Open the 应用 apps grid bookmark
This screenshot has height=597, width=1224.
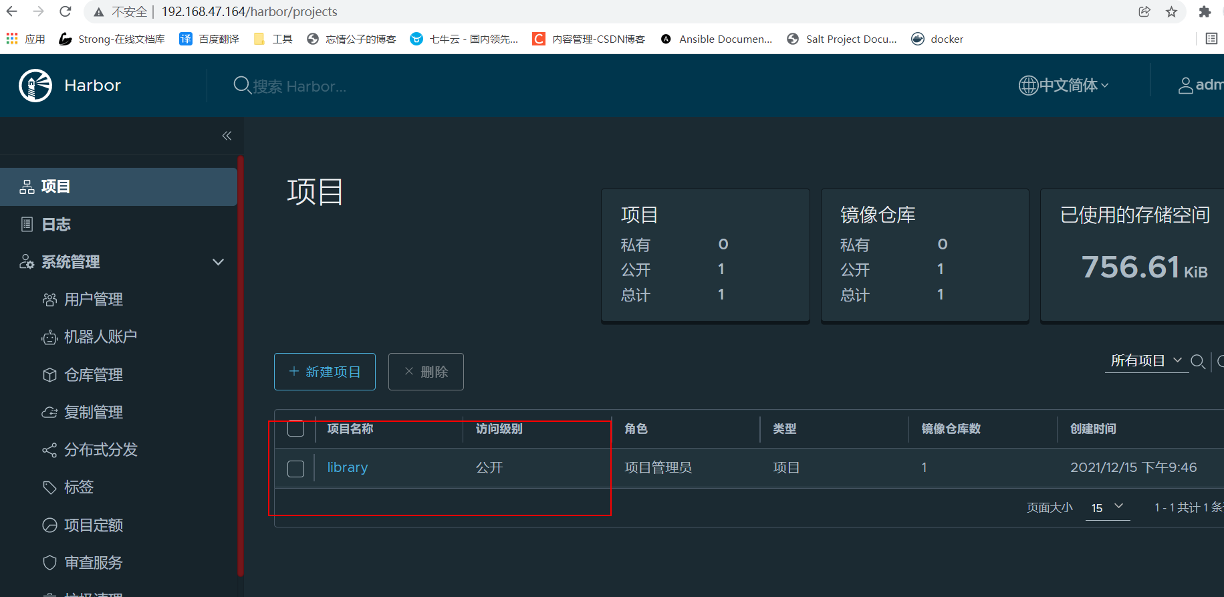25,39
